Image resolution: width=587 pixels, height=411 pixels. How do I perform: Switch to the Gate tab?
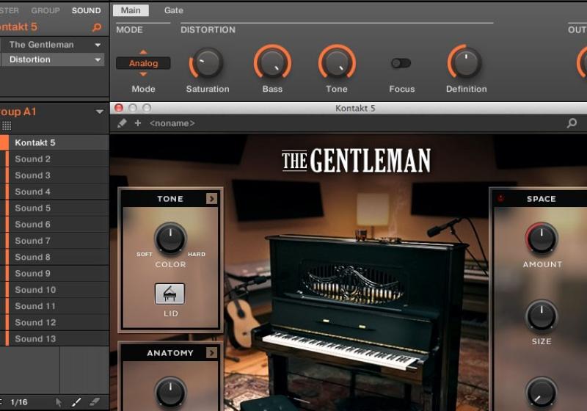pyautogui.click(x=174, y=10)
